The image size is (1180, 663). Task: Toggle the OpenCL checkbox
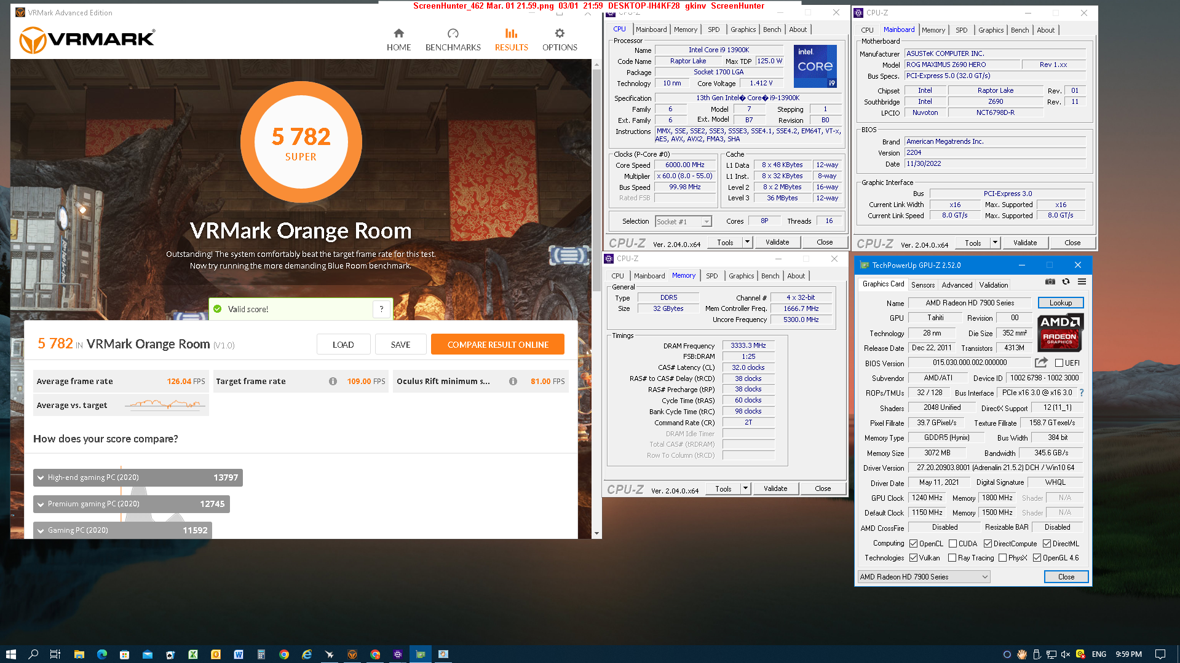pyautogui.click(x=913, y=544)
